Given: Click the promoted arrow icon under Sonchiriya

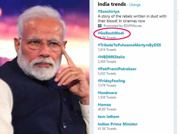Looking at the screenshot, I should (x=100, y=26).
